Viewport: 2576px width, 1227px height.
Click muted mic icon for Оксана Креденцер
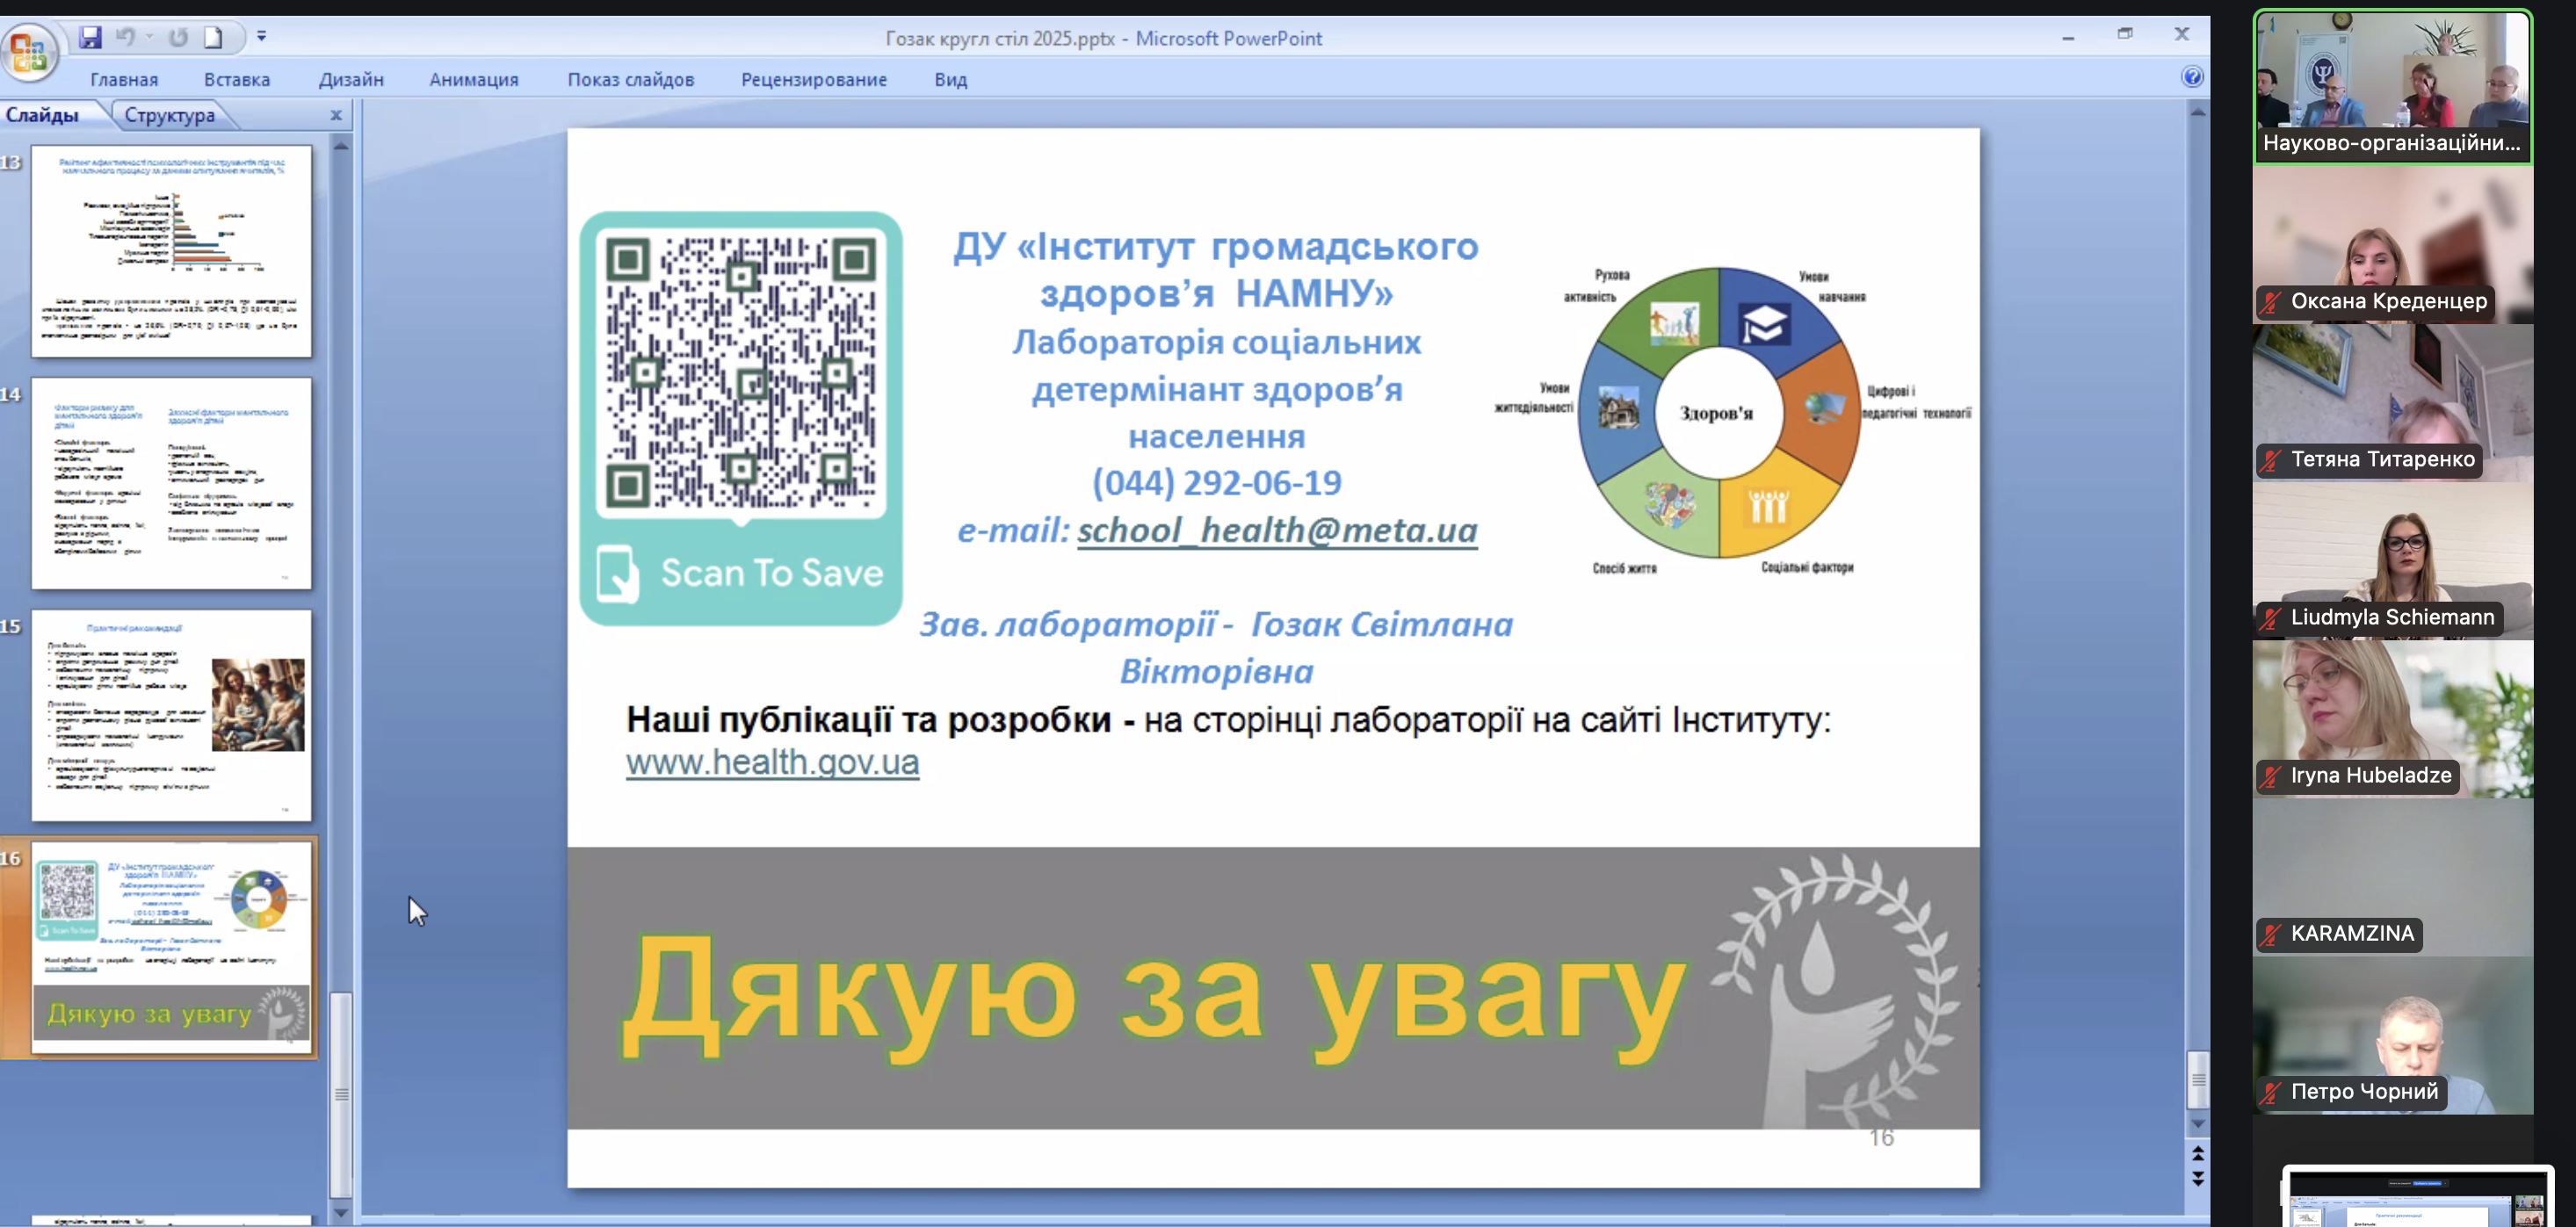[x=2271, y=302]
